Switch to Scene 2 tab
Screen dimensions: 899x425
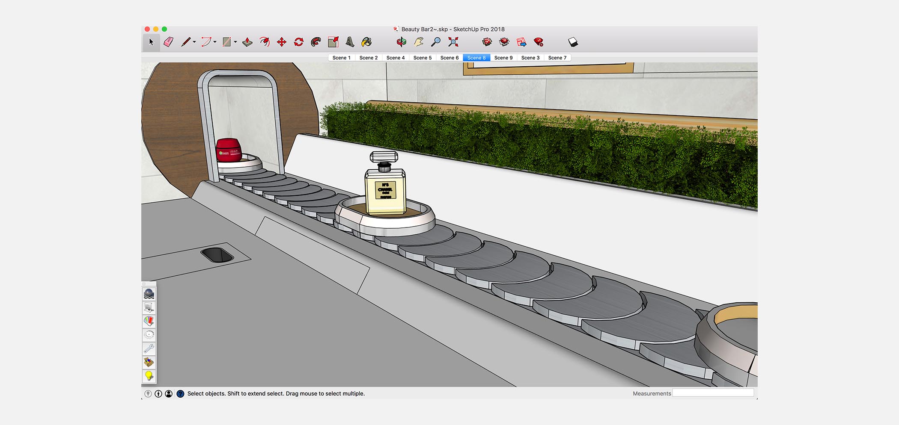(x=369, y=58)
